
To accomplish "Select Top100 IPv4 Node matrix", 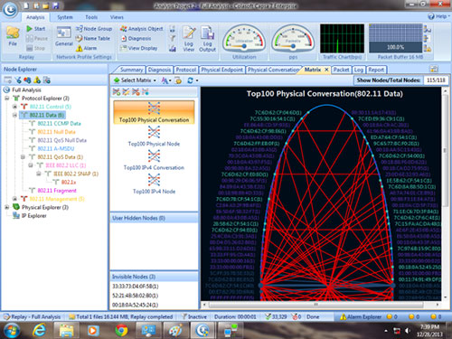I will tap(154, 184).
